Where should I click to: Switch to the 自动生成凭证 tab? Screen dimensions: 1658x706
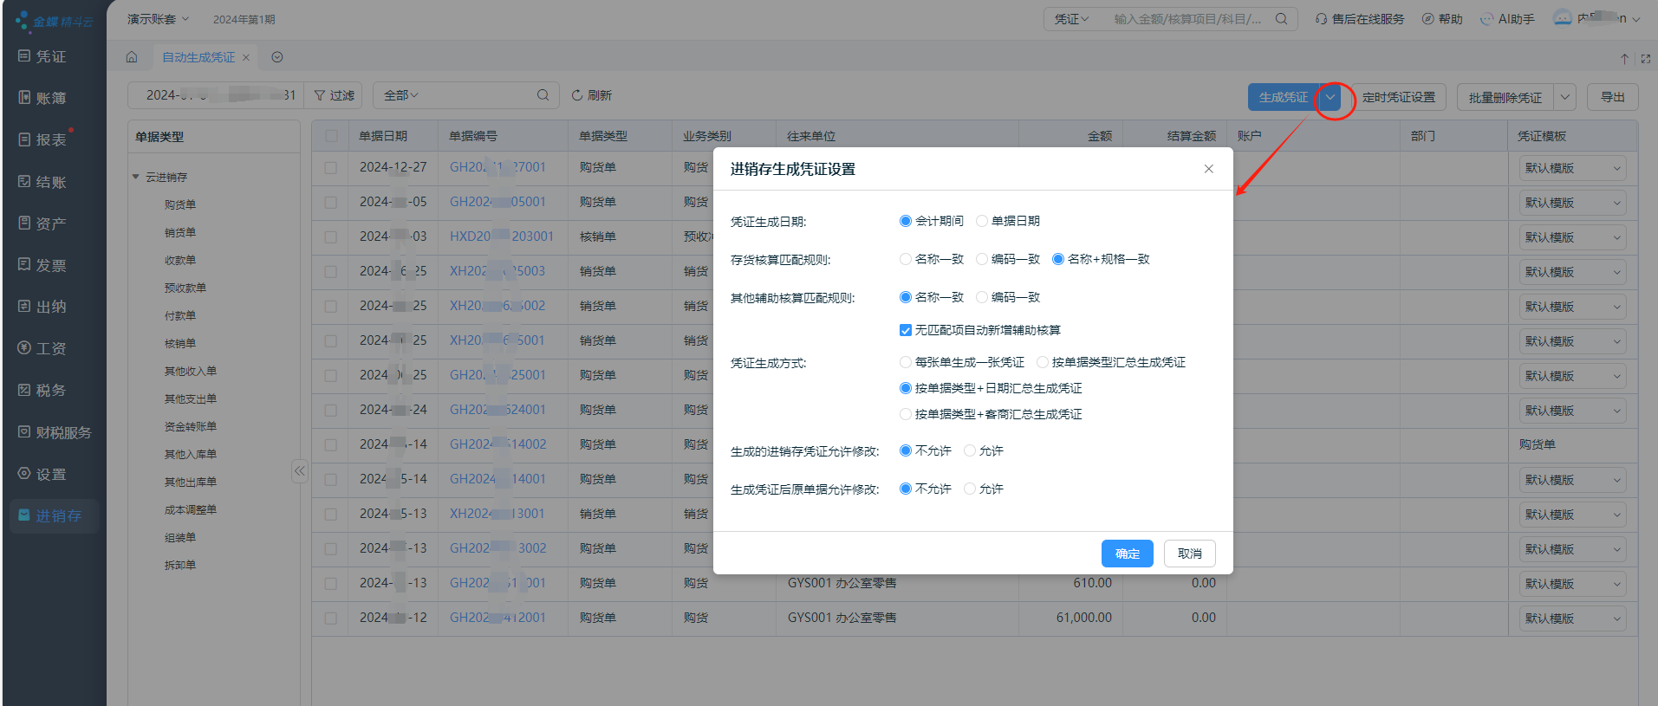point(198,57)
